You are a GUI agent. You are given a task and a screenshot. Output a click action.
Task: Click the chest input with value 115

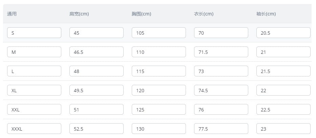pos(159,71)
